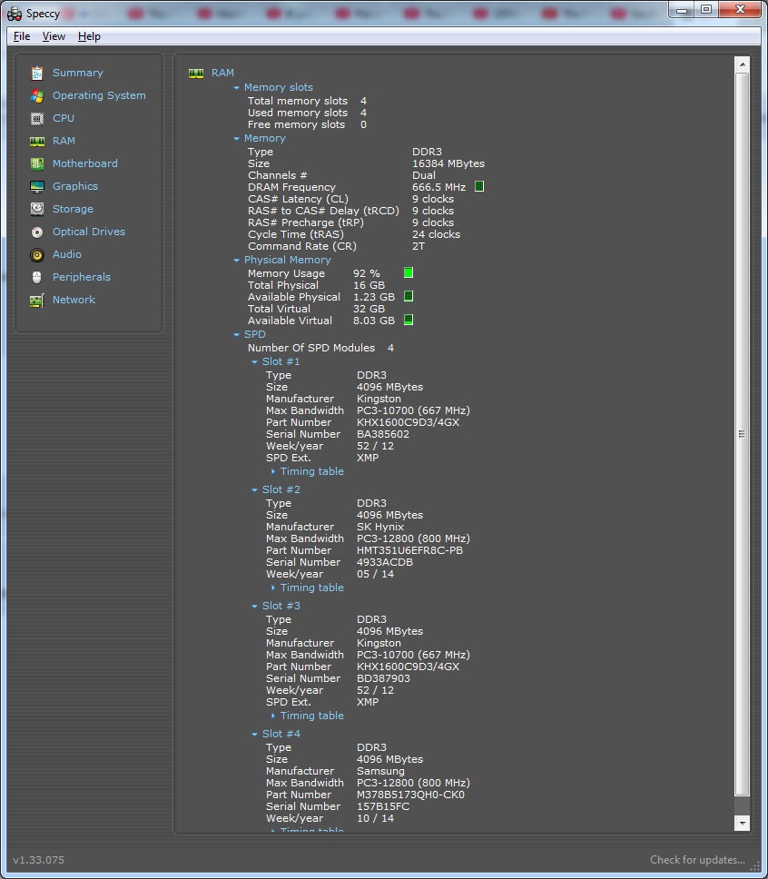768x879 pixels.
Task: Select part number HMT351U6EFR8C-PB
Action: pos(409,550)
